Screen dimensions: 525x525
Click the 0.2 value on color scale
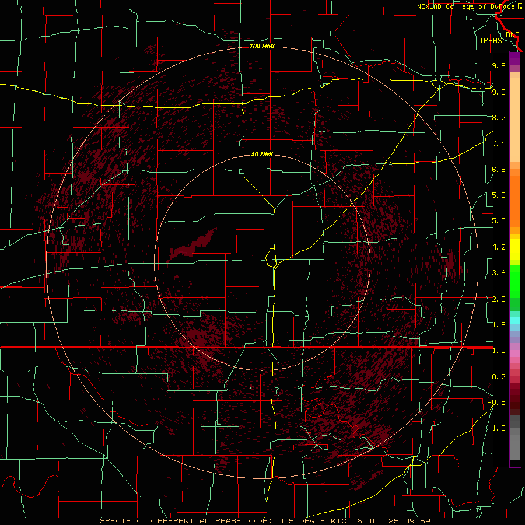coord(499,377)
